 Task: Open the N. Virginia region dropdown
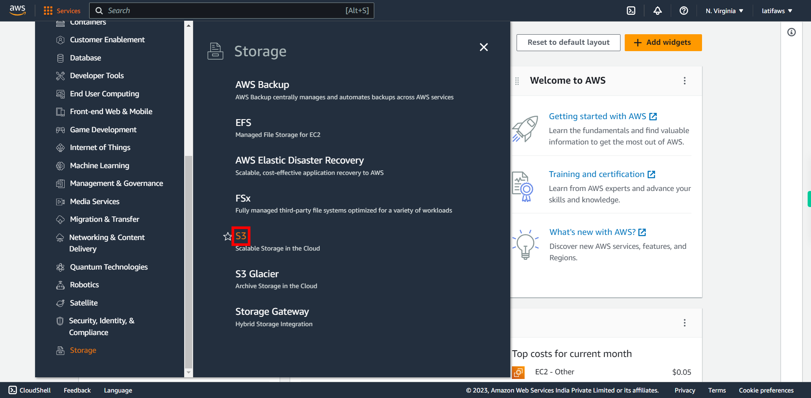[x=724, y=11]
